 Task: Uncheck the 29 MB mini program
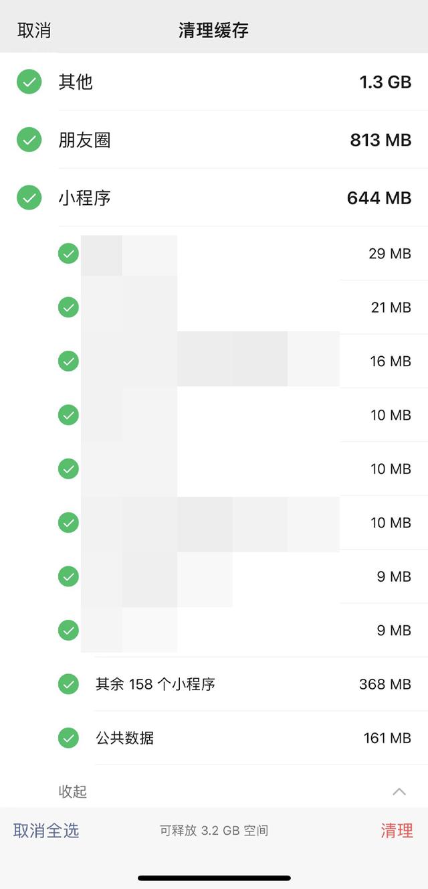click(x=68, y=254)
